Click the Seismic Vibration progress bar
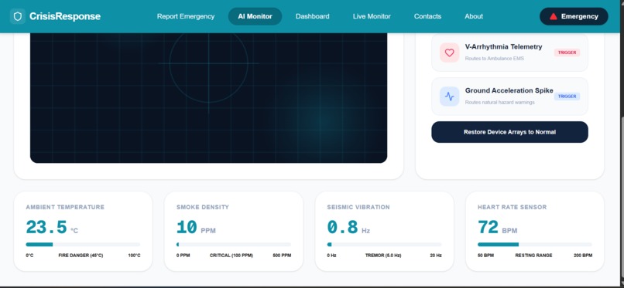Screen dimensions: 624x288 pyautogui.click(x=384, y=244)
